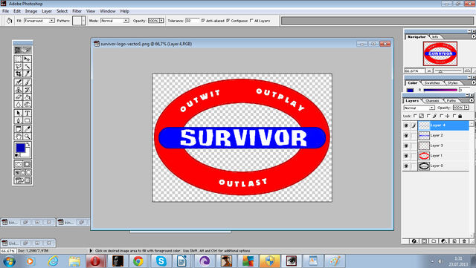The height and width of the screenshot is (268, 476).
Task: Switch to the Swatches tab
Action: click(432, 82)
